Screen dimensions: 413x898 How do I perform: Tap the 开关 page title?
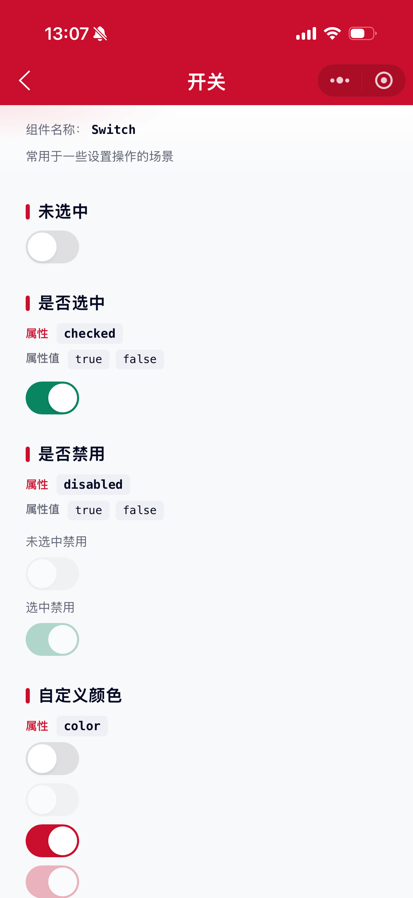206,82
